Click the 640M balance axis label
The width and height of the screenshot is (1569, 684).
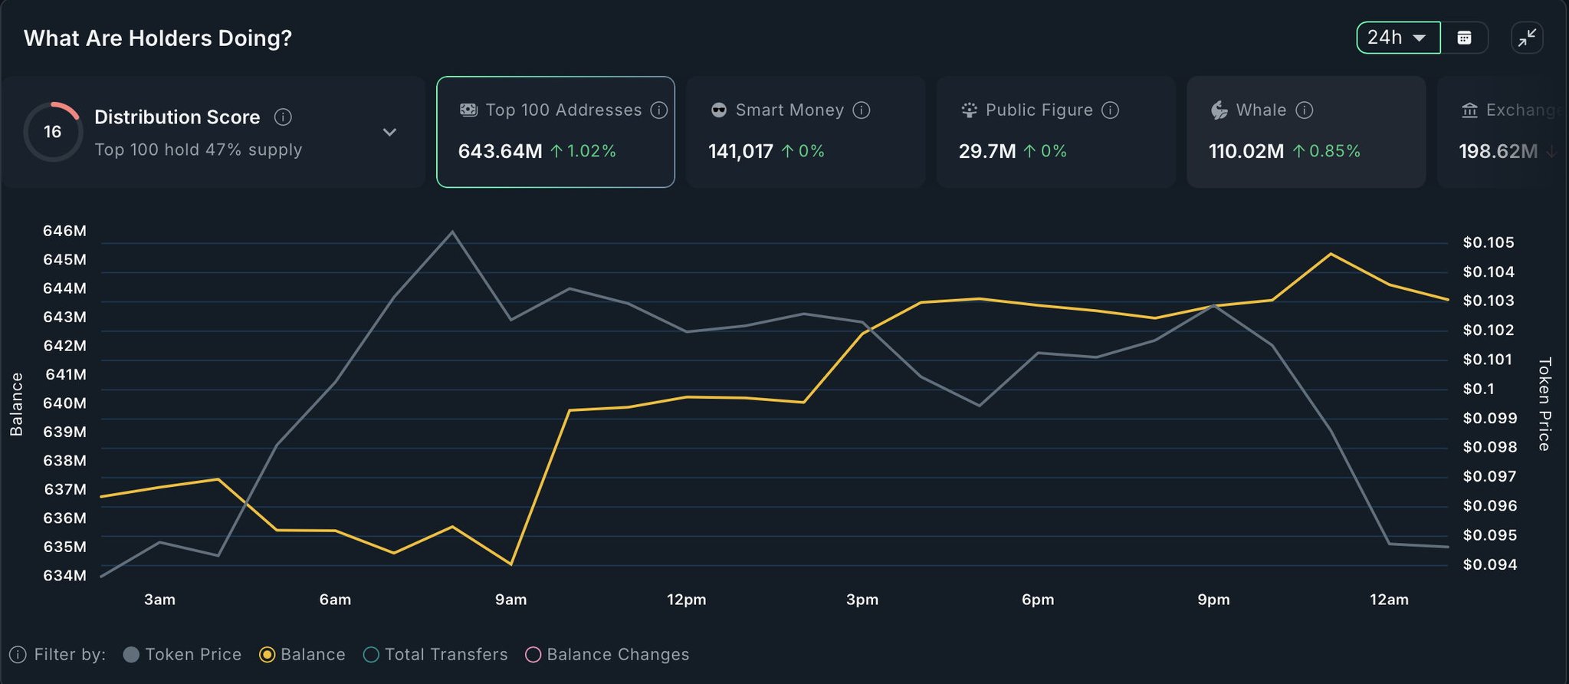pyautogui.click(x=64, y=403)
